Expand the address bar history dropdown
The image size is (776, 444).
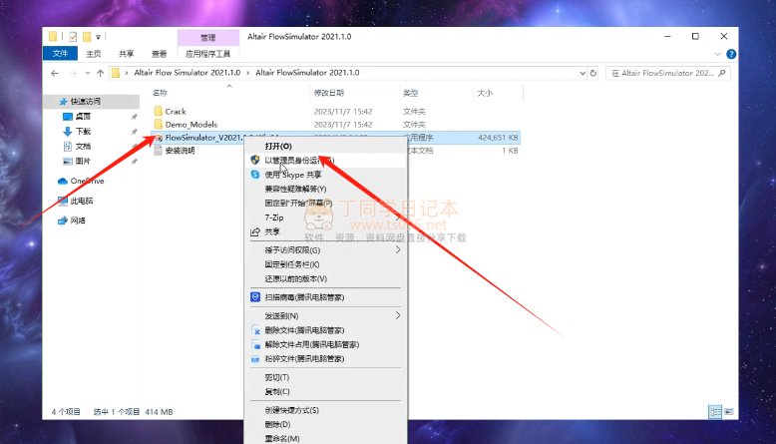click(582, 73)
